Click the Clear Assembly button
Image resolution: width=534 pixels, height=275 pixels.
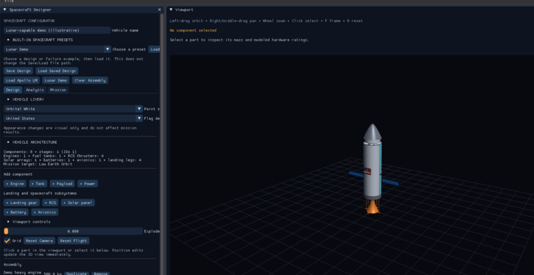tap(90, 80)
